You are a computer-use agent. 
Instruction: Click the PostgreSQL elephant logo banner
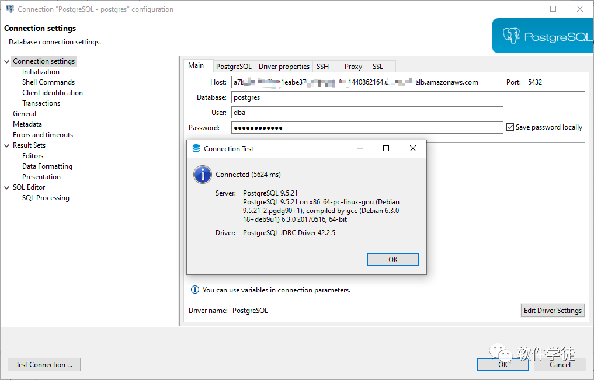point(543,36)
